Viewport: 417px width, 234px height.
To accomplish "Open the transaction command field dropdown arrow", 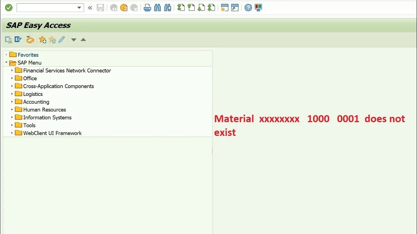I will pos(79,8).
